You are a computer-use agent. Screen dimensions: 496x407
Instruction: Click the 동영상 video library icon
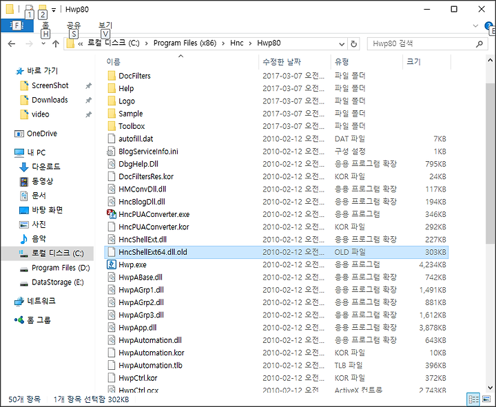[x=23, y=181]
